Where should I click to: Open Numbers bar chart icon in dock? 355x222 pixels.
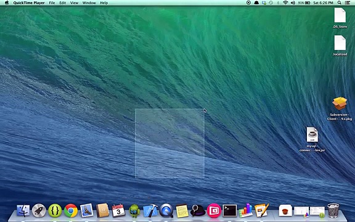pos(246,210)
